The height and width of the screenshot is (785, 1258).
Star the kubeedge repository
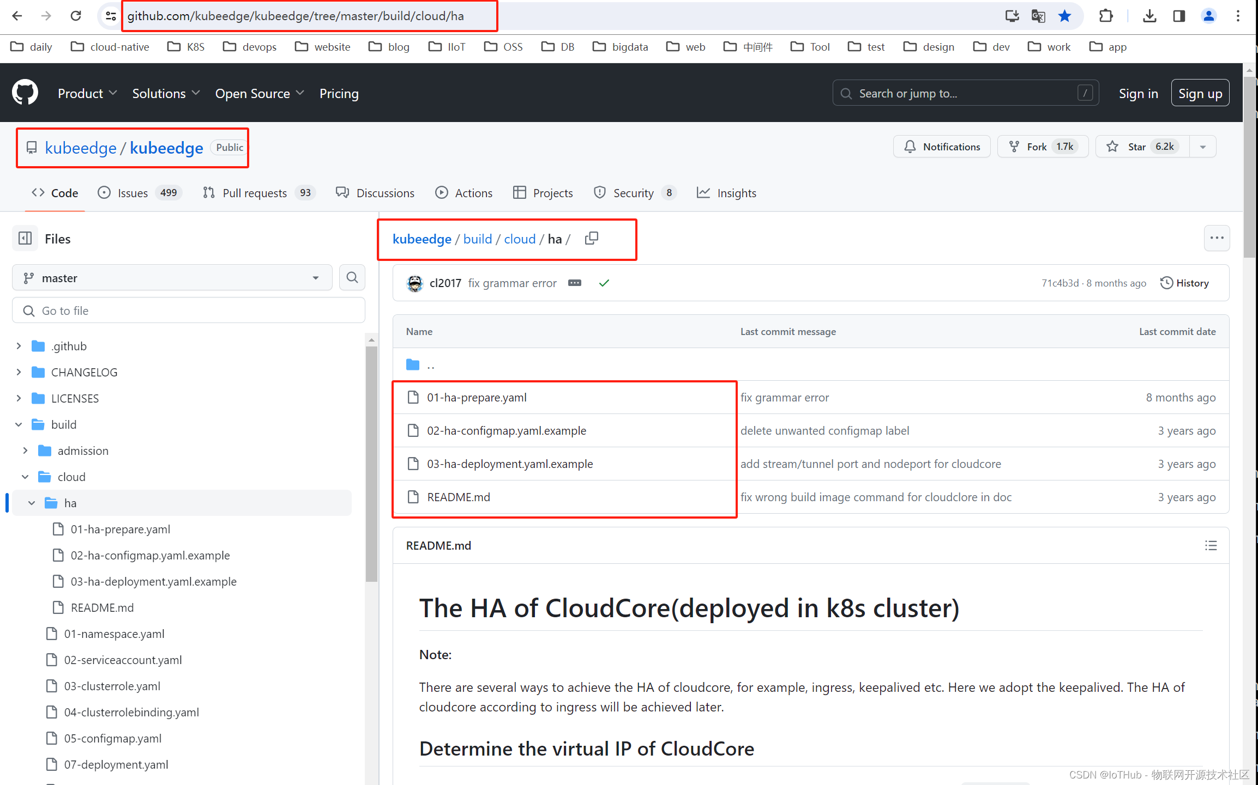pos(1143,147)
